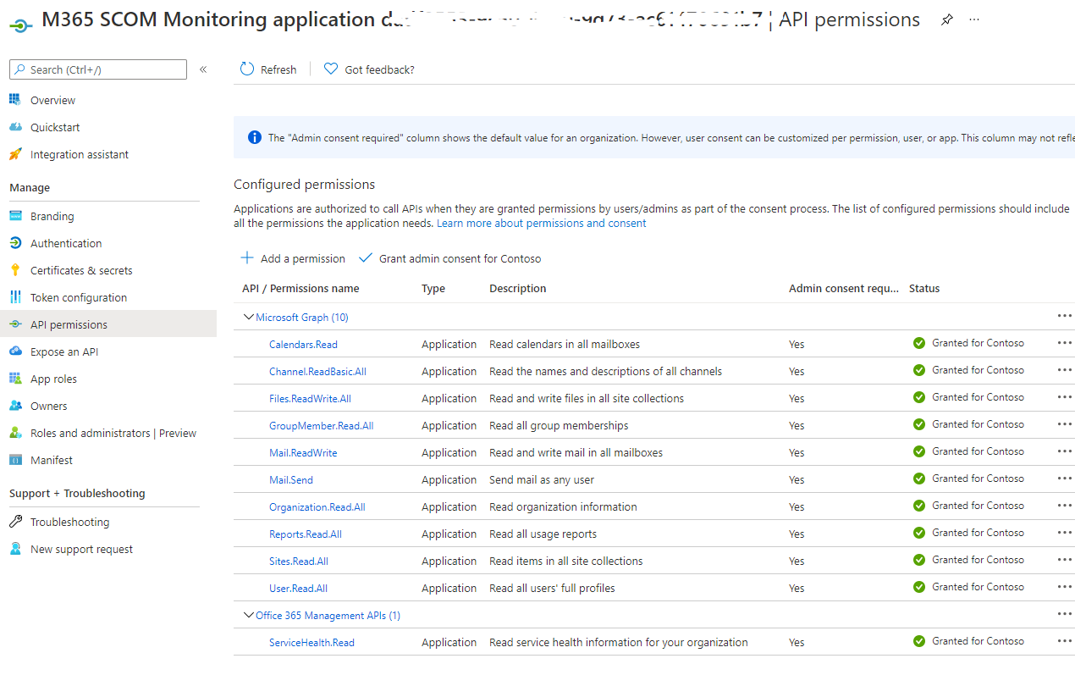This screenshot has width=1075, height=675.
Task: Click the Manifest icon in sidebar
Action: point(15,460)
